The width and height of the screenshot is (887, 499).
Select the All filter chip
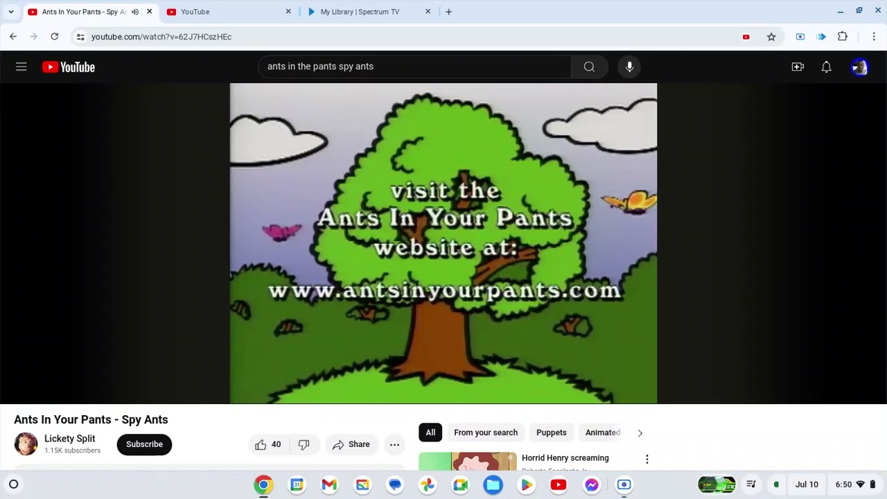430,432
